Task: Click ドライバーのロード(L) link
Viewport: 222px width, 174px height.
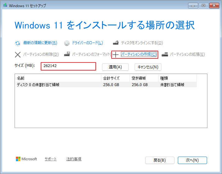Action: pyautogui.click(x=87, y=43)
